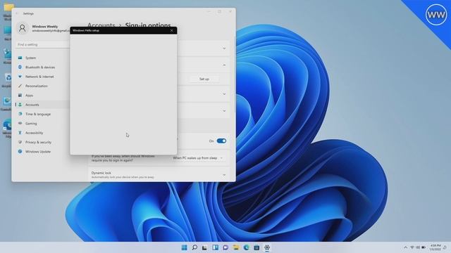Image resolution: width=451 pixels, height=253 pixels.
Task: Click the Gaming controller icon in sidebar
Action: pyautogui.click(x=20, y=124)
